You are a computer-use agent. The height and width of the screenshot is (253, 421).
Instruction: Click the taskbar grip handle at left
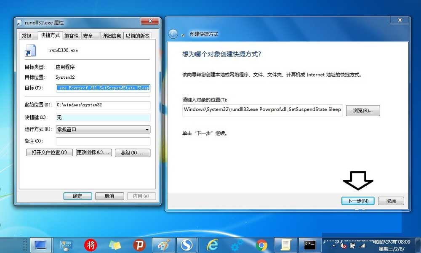pos(25,245)
